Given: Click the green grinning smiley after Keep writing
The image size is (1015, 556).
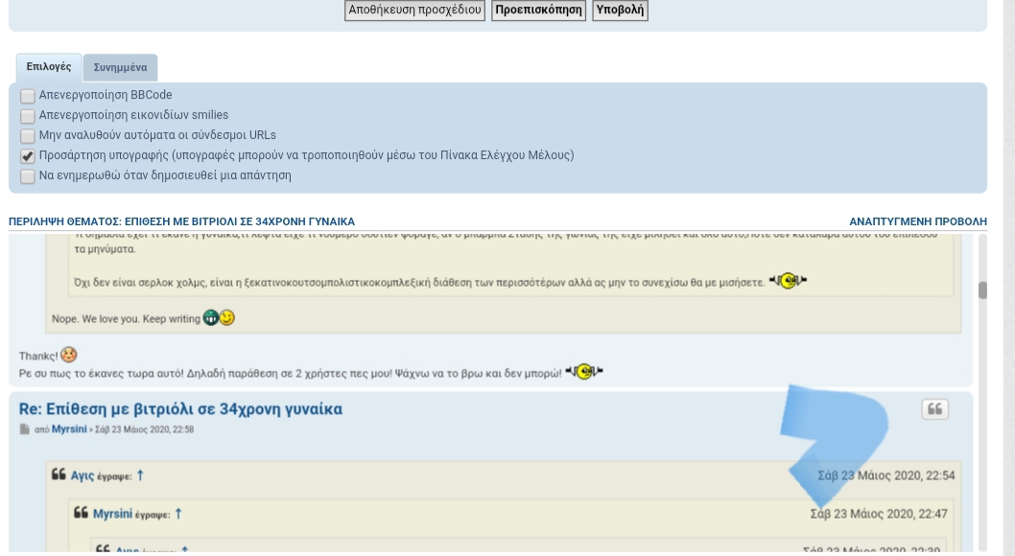Looking at the screenshot, I should click(x=210, y=317).
